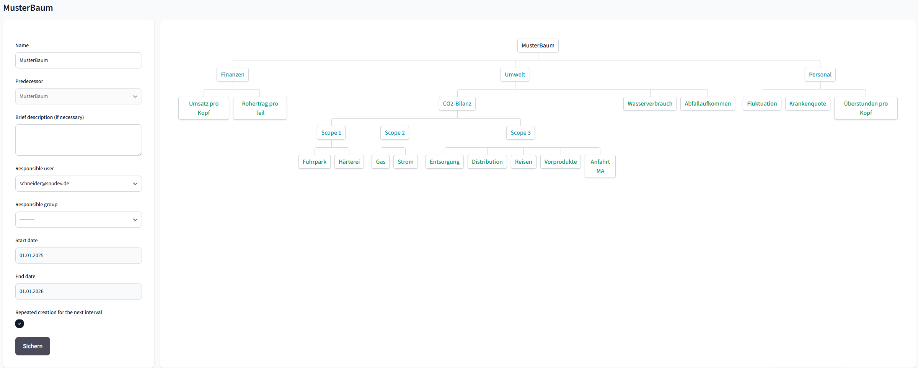Image resolution: width=918 pixels, height=368 pixels.
Task: Click the Sichern button
Action: coord(33,346)
